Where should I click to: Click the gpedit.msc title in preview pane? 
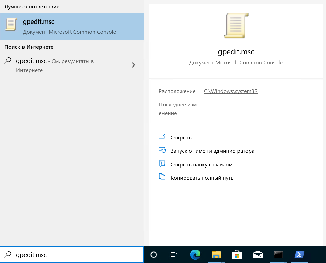point(236,52)
